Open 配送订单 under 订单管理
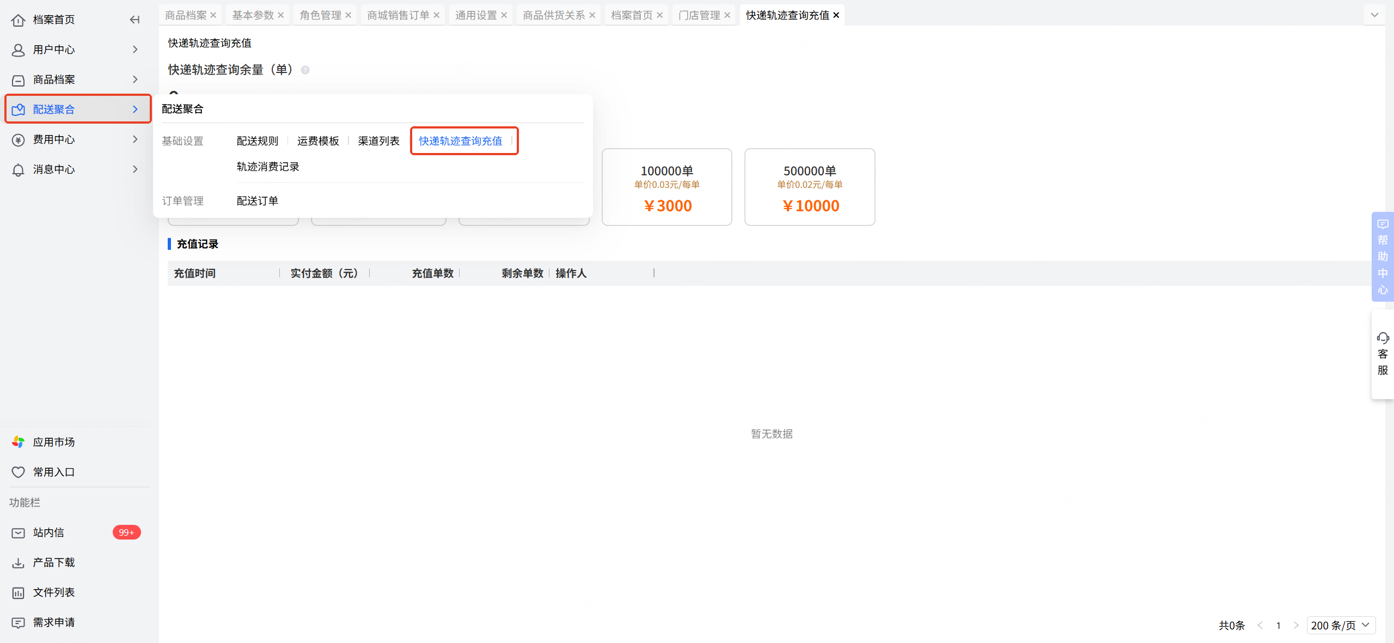The height and width of the screenshot is (643, 1394). click(257, 201)
